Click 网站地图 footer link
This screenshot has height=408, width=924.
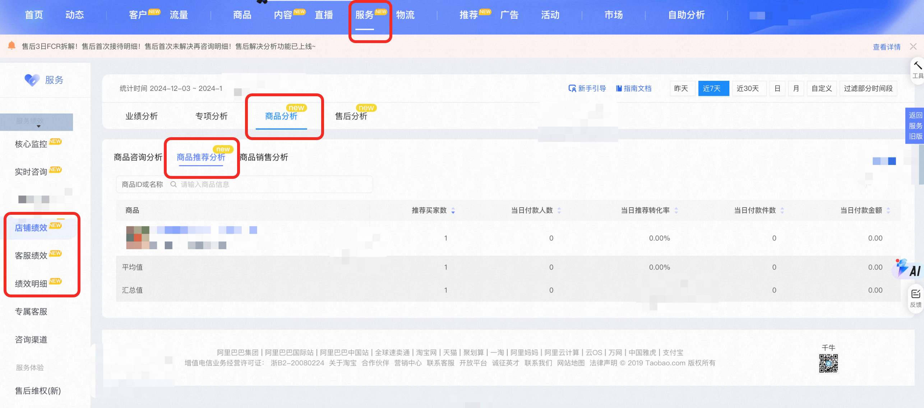[x=571, y=363]
